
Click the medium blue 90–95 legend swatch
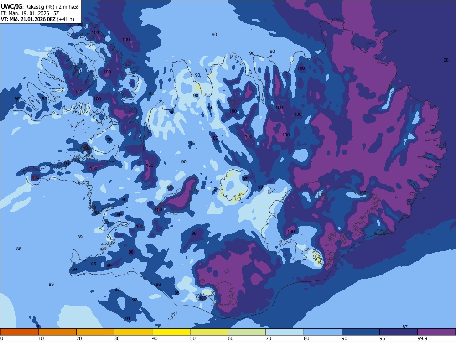click(361, 332)
